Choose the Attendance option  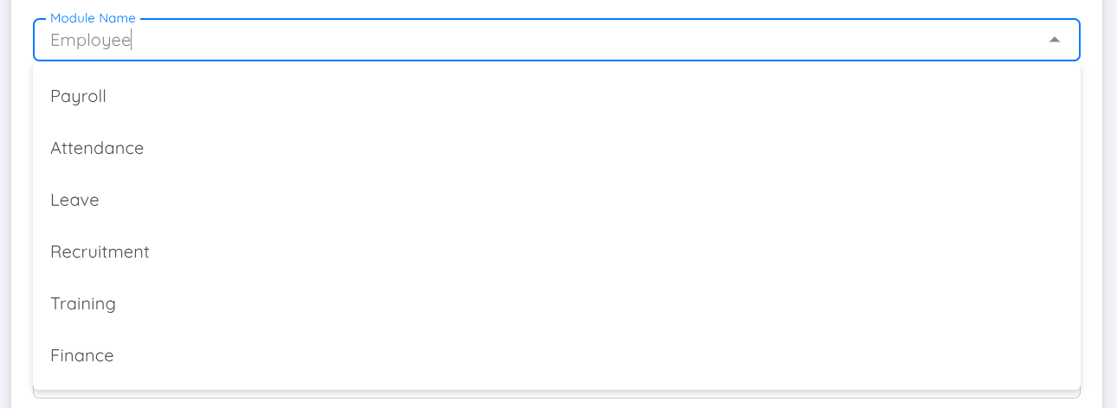click(97, 148)
